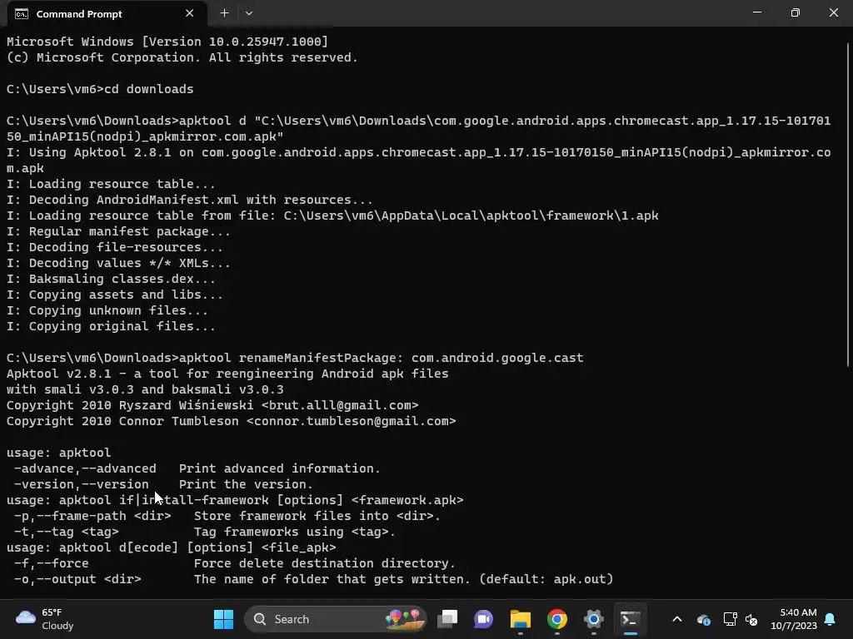Click 'Decoding file-resources...' output line
This screenshot has height=639, width=853.
point(115,247)
